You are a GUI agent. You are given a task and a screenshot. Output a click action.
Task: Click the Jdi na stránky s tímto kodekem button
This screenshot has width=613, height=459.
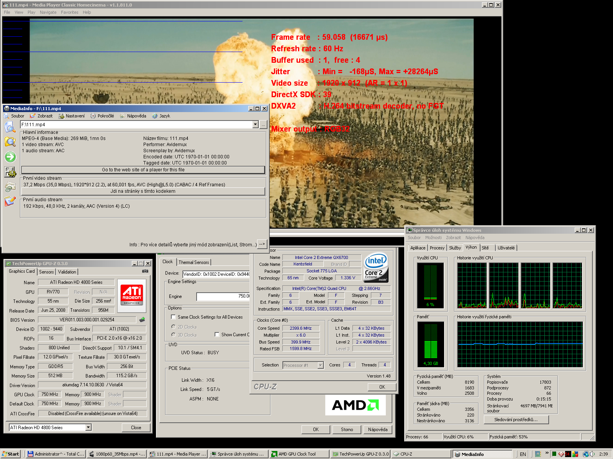[x=143, y=191]
